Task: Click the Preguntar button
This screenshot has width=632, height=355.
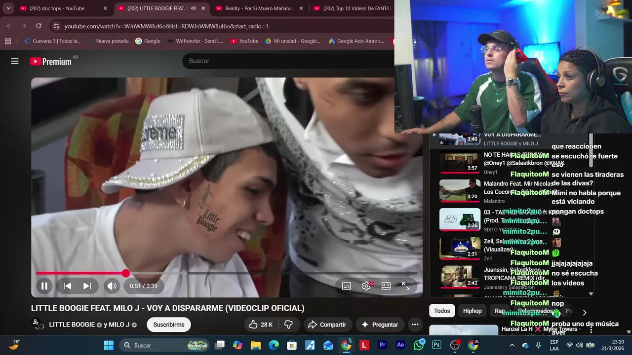Action: 379,324
